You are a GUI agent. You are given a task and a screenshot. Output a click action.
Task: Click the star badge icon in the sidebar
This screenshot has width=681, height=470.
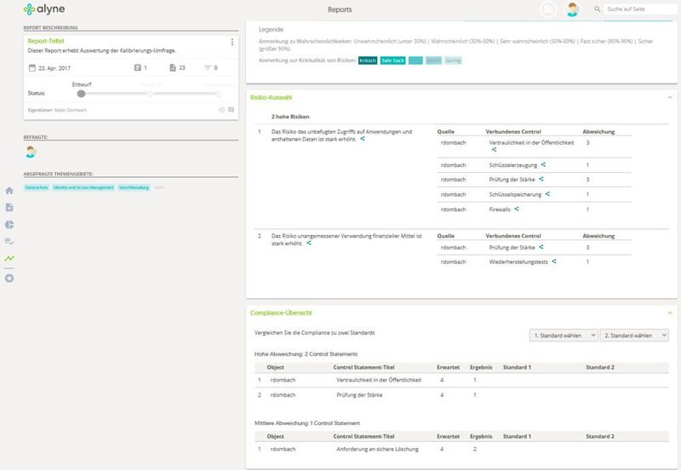[x=9, y=278]
